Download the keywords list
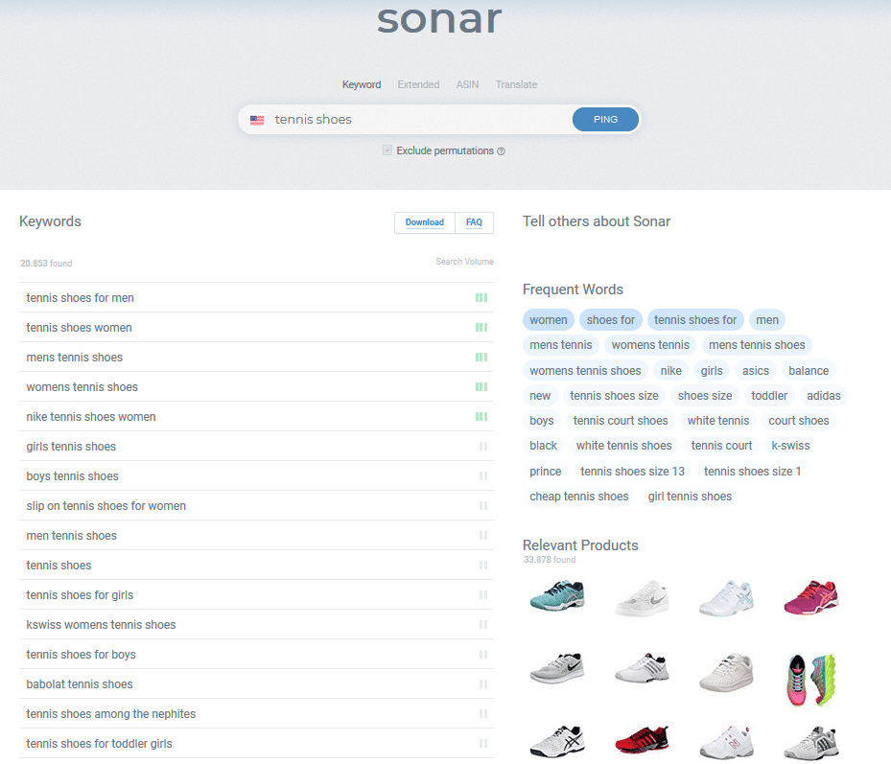 click(x=424, y=222)
